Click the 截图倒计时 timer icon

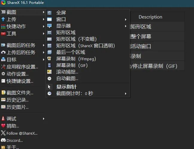[x=49, y=93]
